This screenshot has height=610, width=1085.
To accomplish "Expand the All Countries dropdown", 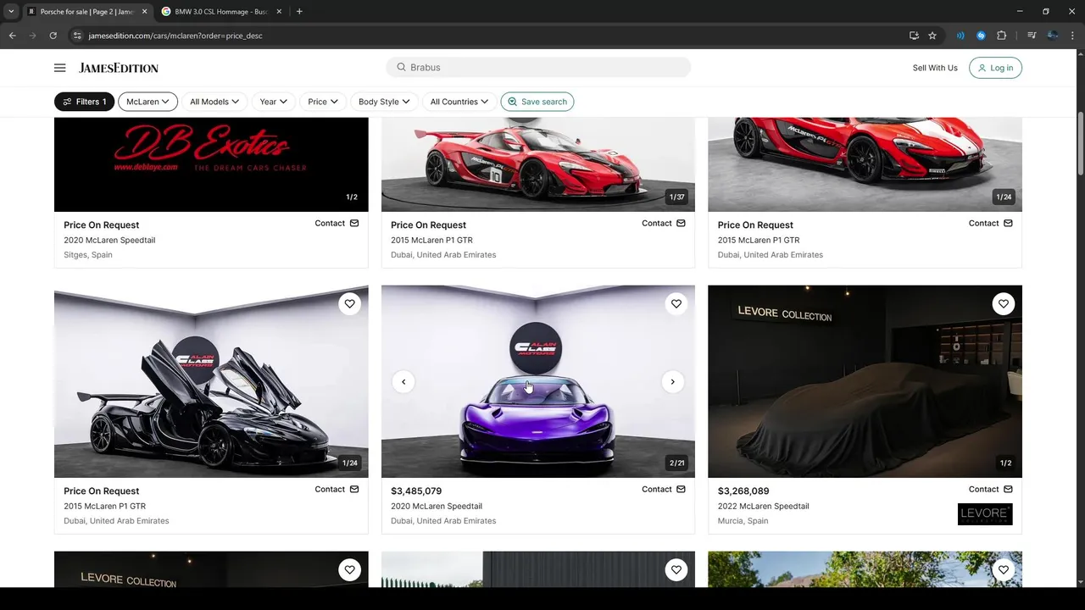I will point(459,102).
